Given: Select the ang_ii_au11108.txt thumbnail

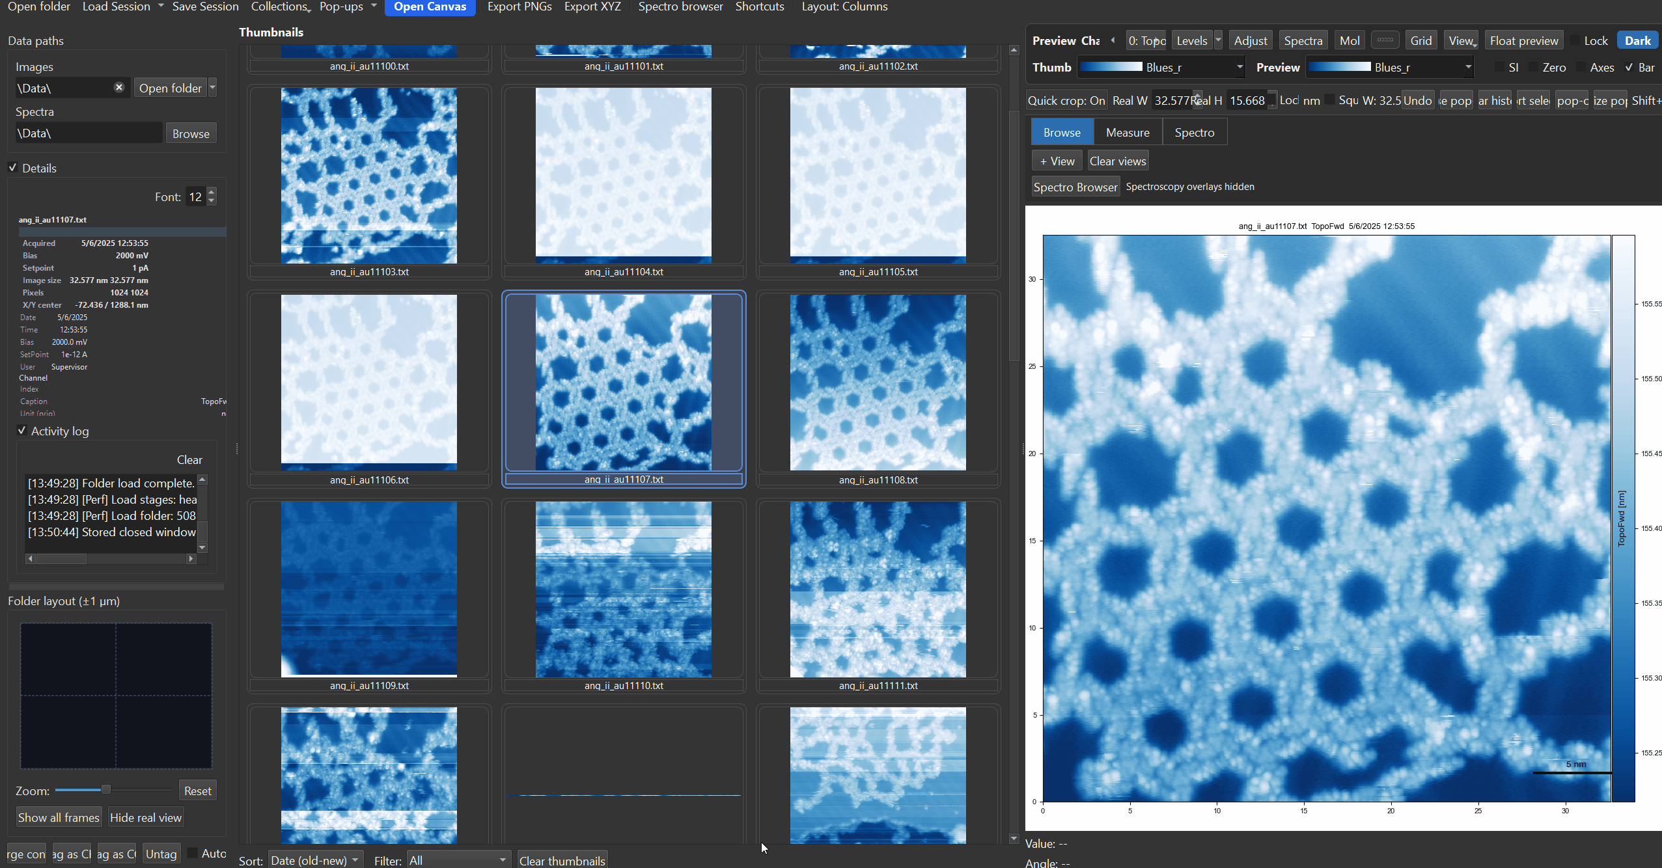Looking at the screenshot, I should tap(877, 383).
